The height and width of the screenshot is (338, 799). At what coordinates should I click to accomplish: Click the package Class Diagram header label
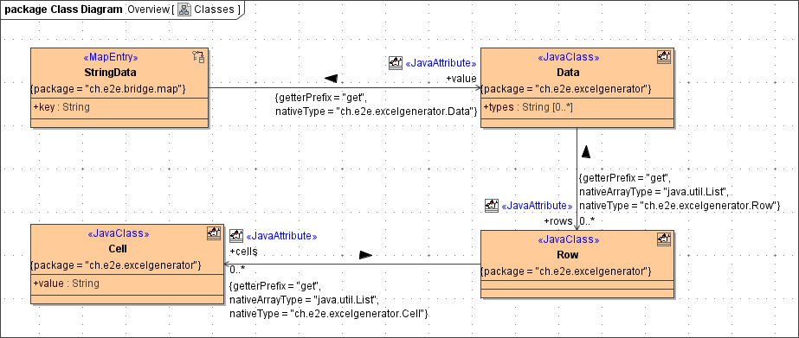(x=64, y=10)
